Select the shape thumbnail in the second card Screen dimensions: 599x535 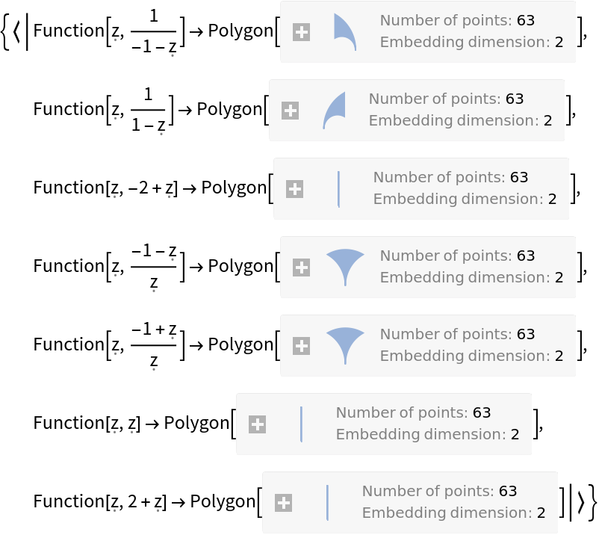(334, 111)
